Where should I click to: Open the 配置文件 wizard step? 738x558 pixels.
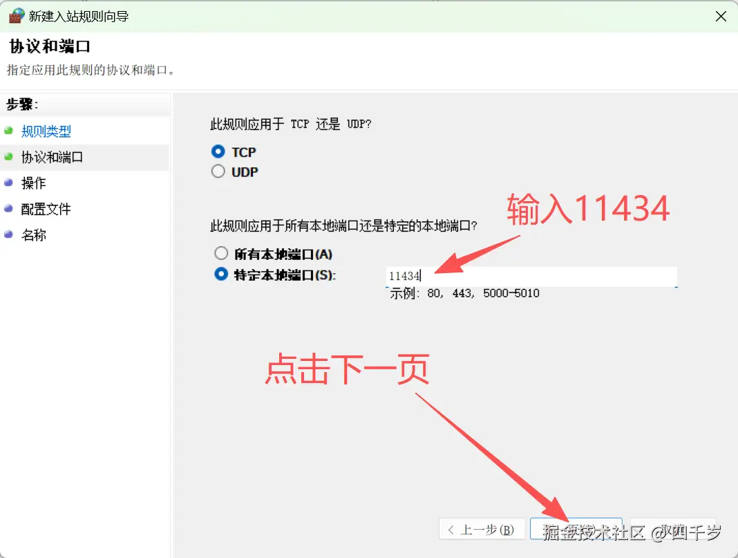[47, 209]
